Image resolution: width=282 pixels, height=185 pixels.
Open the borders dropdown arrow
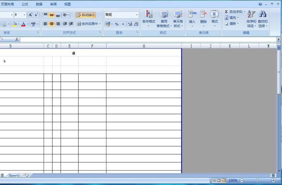[9, 24]
